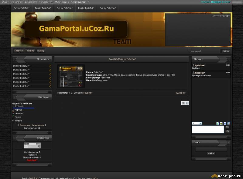Open the 'Пользователи' admin menu
The height and width of the screenshot is (179, 243).
(x=46, y=2)
